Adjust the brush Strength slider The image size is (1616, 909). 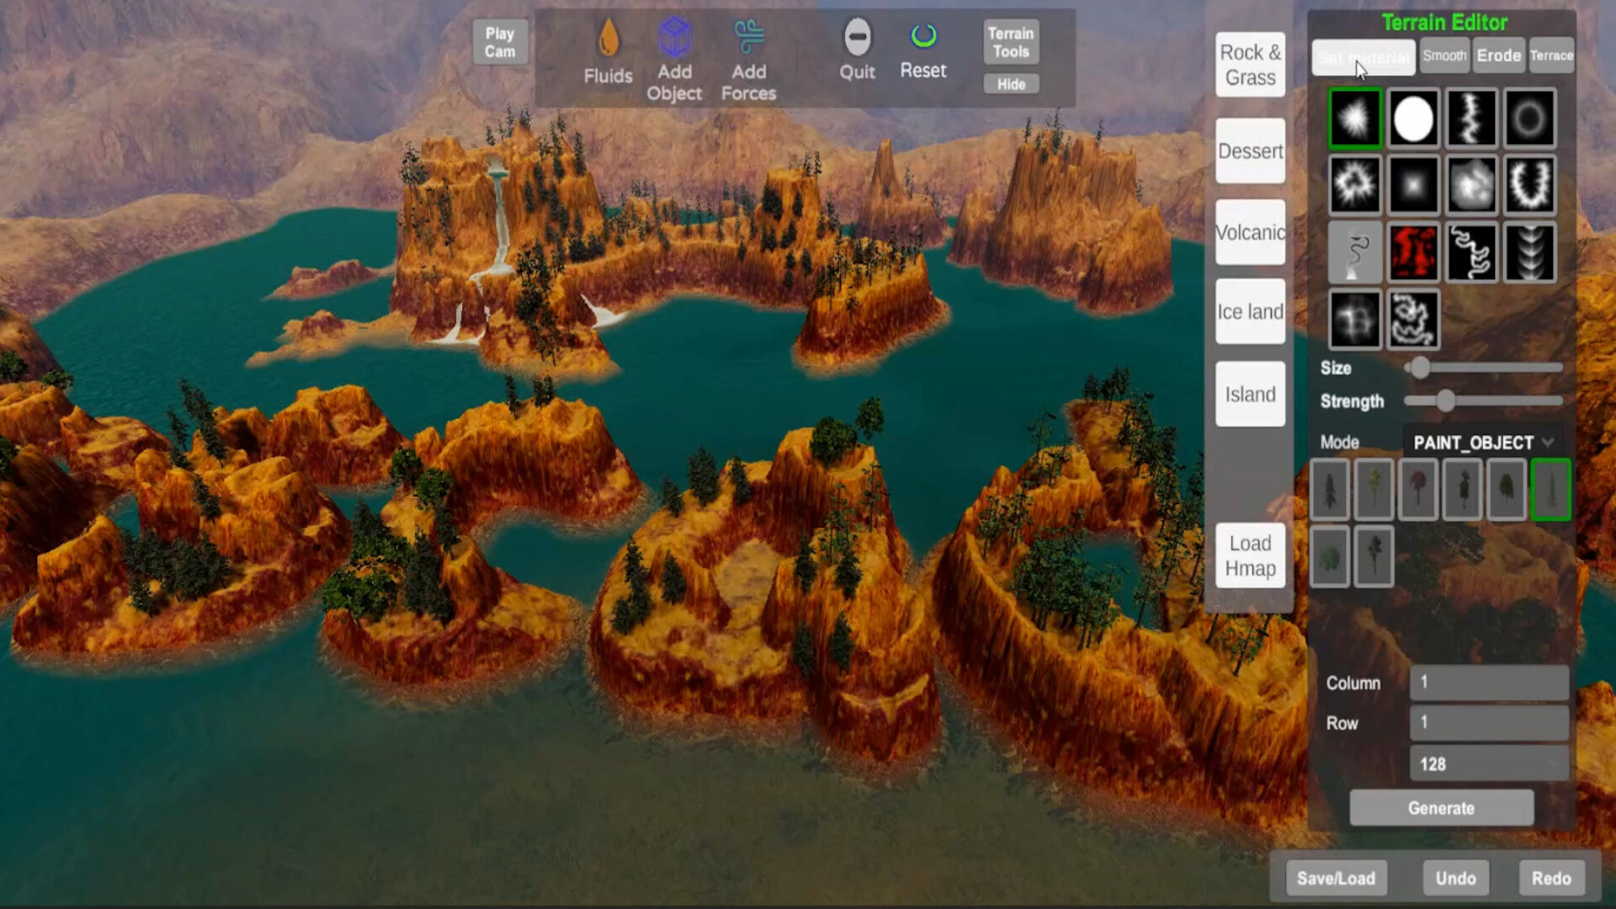[1446, 401]
